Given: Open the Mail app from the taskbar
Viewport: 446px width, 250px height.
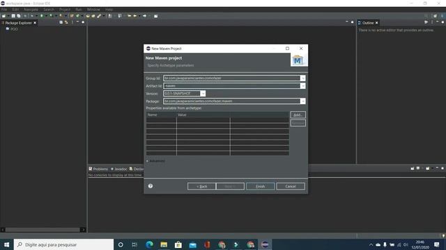Looking at the screenshot, I should tap(193, 244).
